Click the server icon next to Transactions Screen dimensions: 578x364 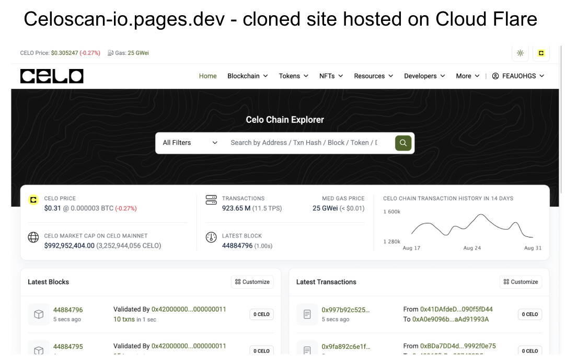click(211, 200)
